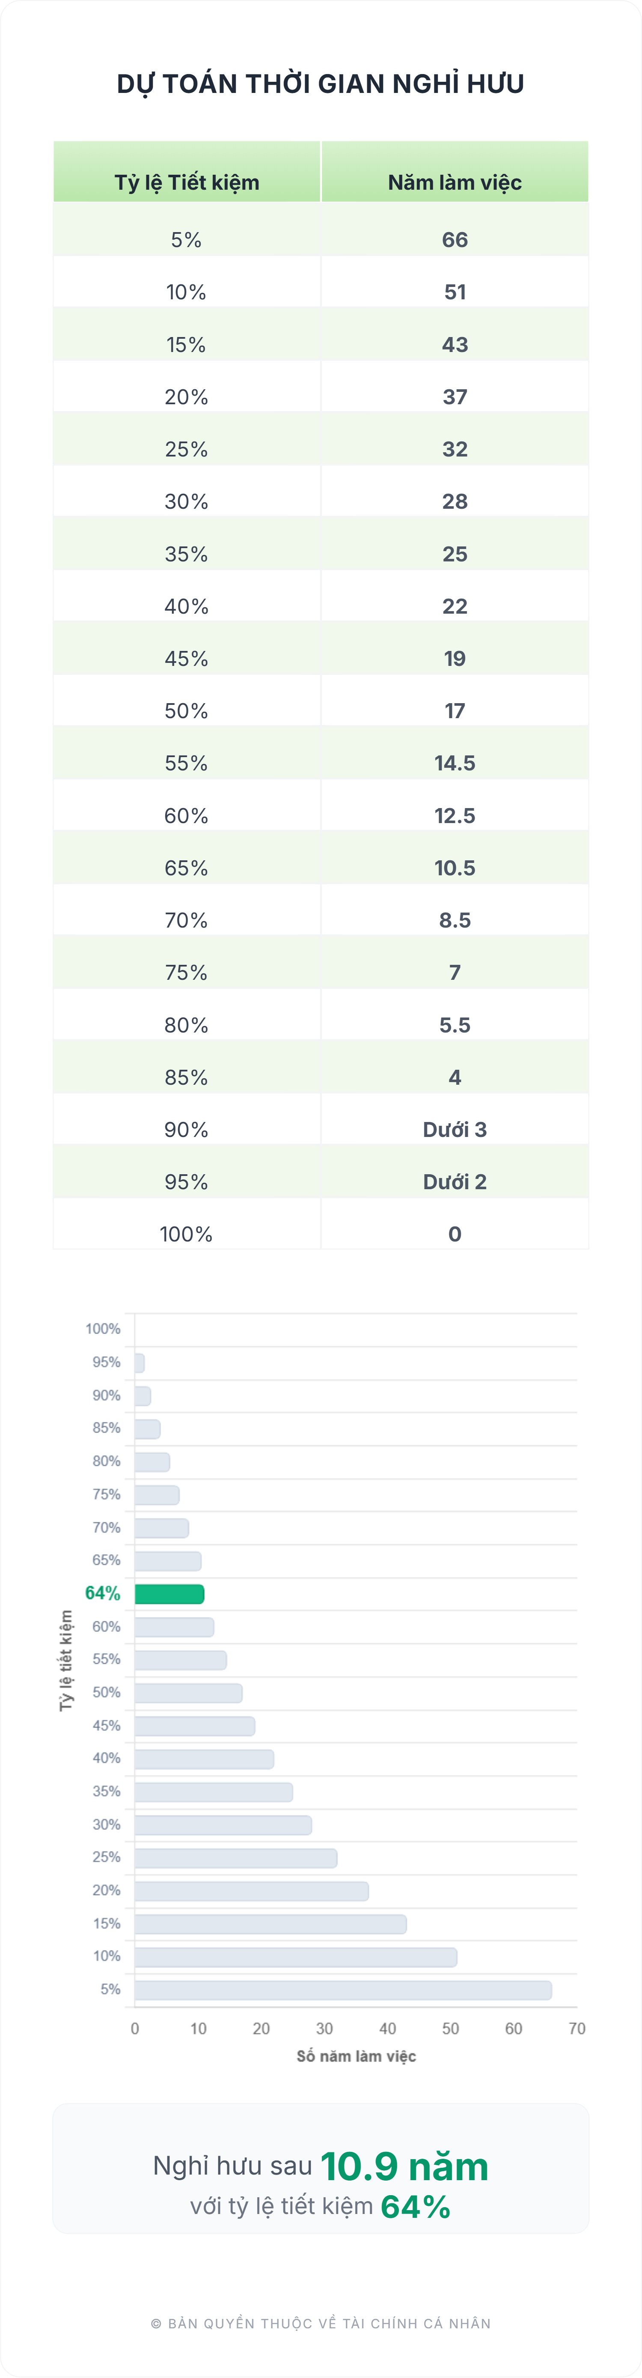The width and height of the screenshot is (642, 2378).
Task: Click the 5% bar in chart
Action: pos(343,1989)
